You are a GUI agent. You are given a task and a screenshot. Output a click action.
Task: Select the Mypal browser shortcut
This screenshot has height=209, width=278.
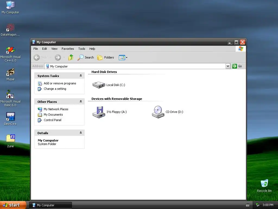point(10,75)
